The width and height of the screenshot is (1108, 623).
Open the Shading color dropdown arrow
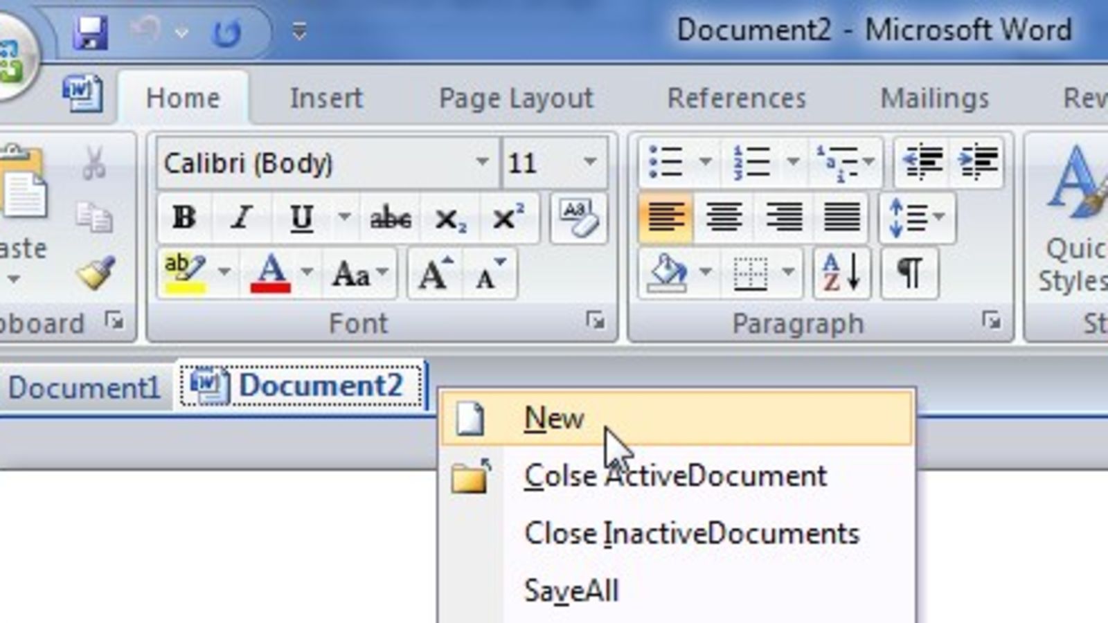[x=705, y=272]
